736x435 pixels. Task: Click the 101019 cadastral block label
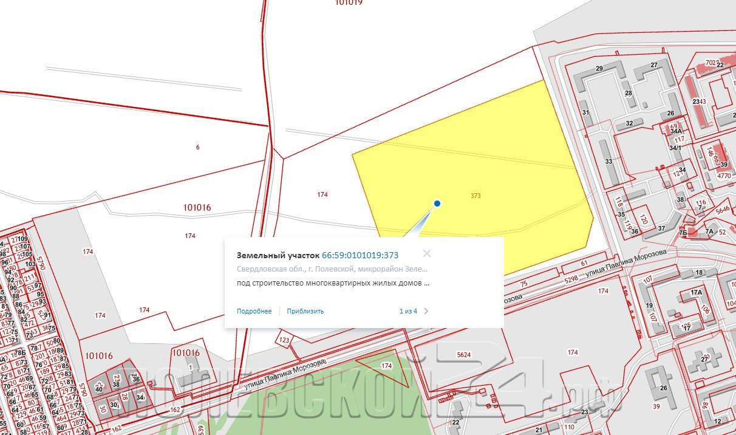tap(349, 2)
